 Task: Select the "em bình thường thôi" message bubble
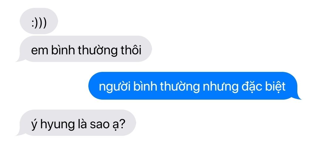(x=84, y=49)
